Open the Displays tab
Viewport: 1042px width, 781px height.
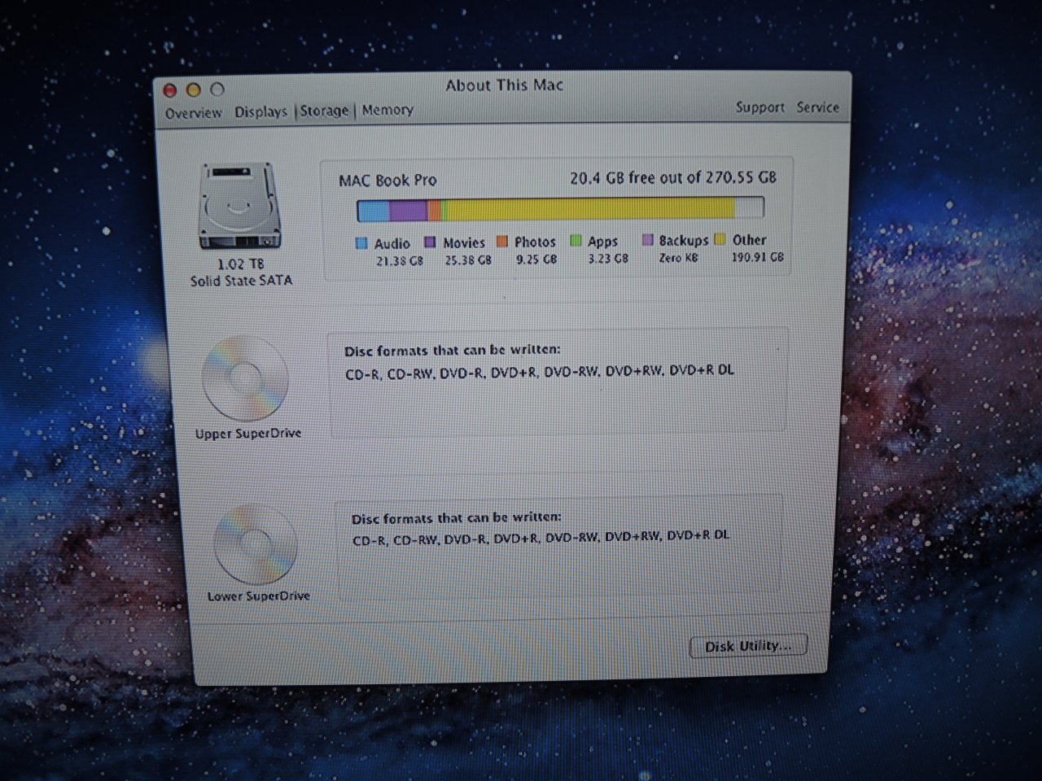click(x=260, y=111)
